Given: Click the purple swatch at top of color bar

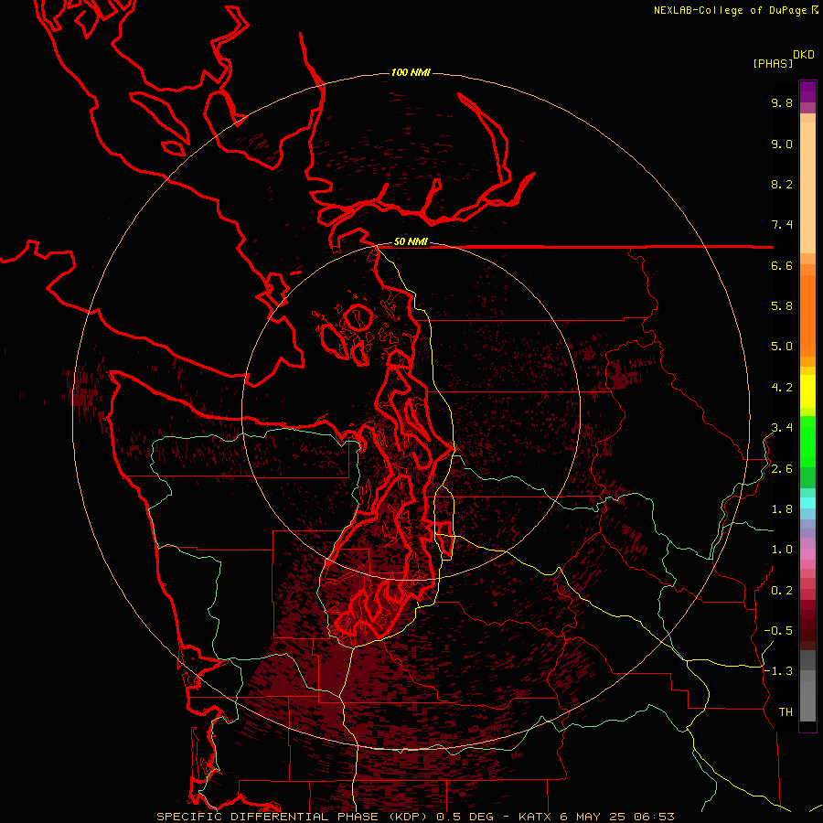Looking at the screenshot, I should click(x=807, y=91).
